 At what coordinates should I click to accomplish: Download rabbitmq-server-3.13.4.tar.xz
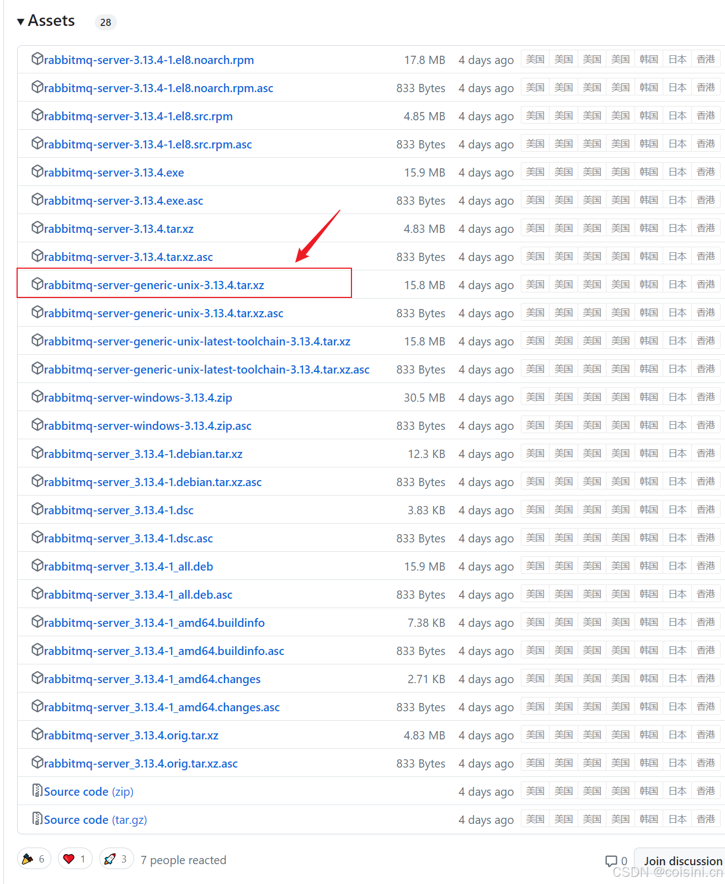coord(119,229)
